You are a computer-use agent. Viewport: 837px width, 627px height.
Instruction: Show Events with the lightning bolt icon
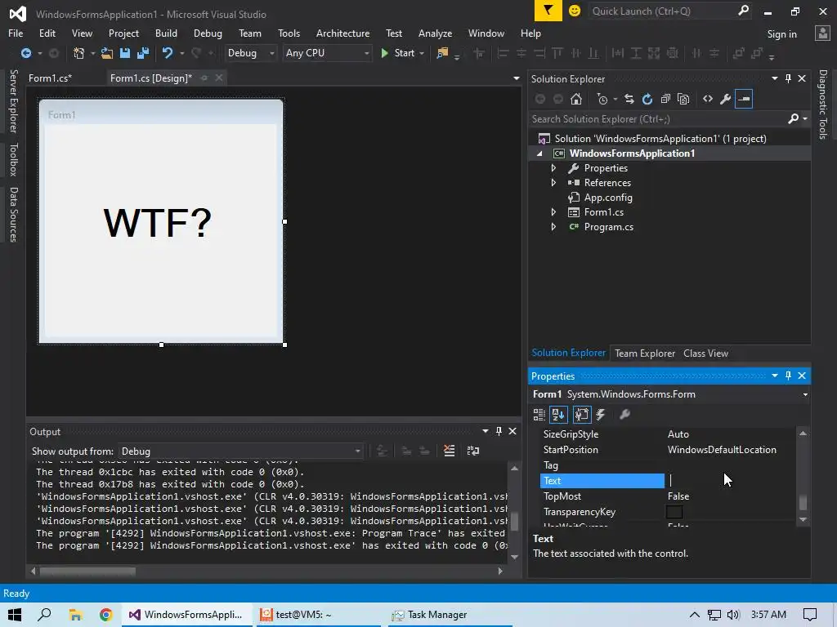[x=601, y=414]
